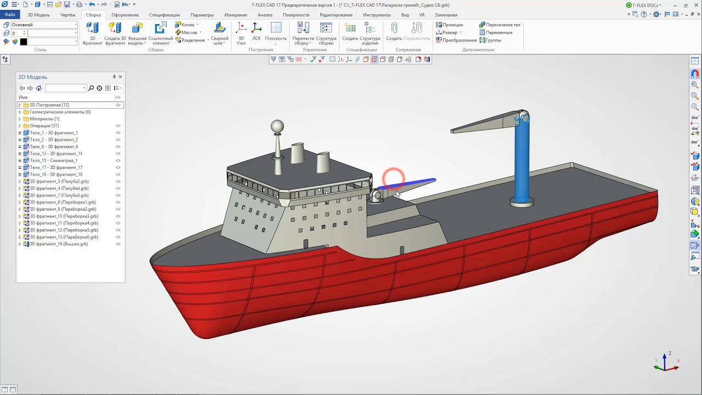Open the Основной style dropdown
This screenshot has width=702, height=395.
pyautogui.click(x=75, y=25)
